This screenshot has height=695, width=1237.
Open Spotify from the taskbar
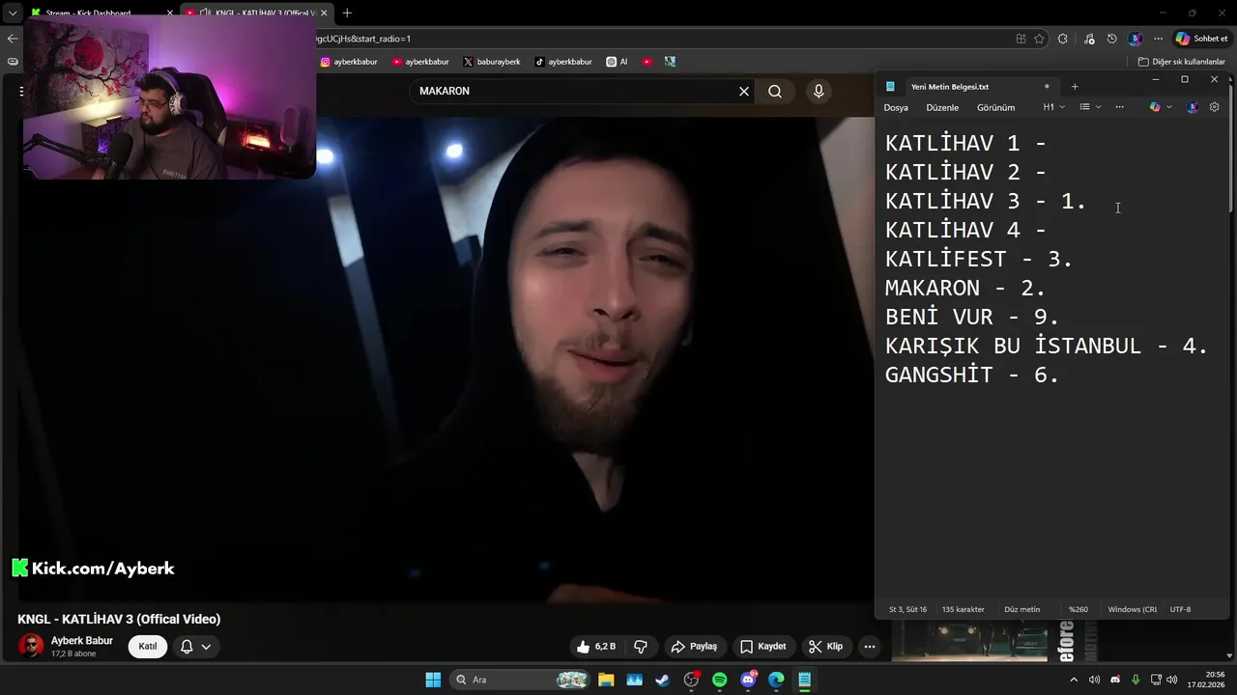click(719, 680)
